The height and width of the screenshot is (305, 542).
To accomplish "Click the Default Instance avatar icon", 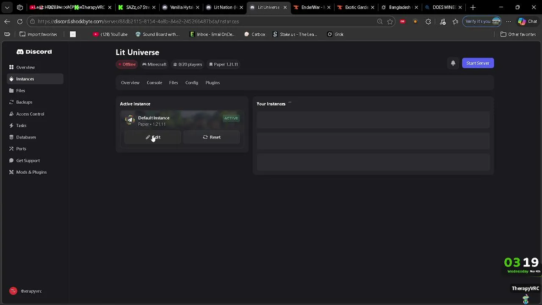I will 130,120.
